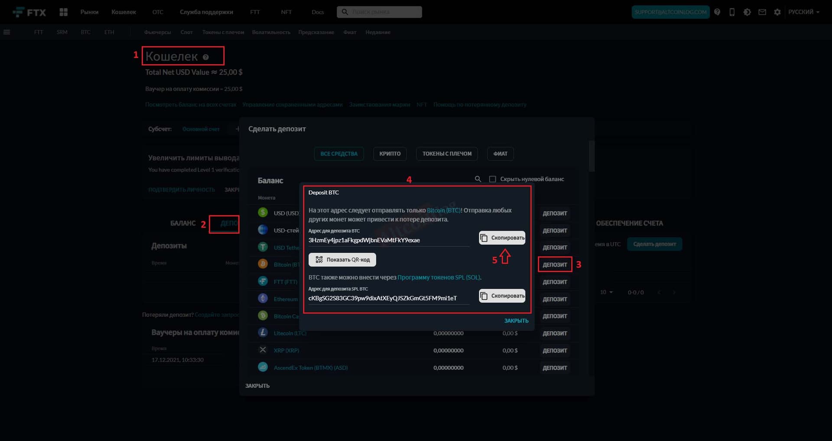Click the Ethereum coin icon
This screenshot has width=832, height=441.
point(263,299)
